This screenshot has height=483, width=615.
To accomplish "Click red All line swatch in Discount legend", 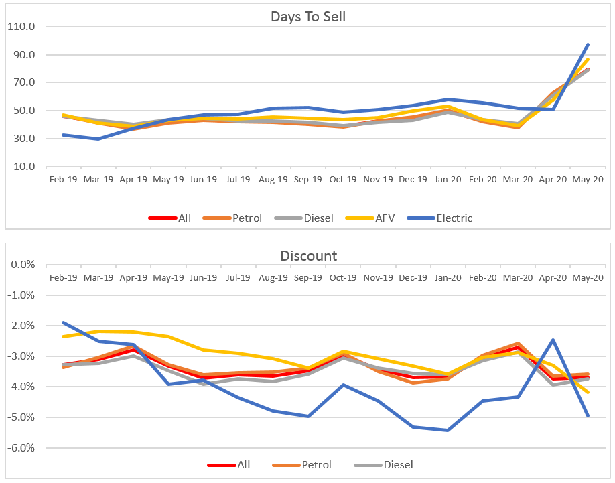I will pyautogui.click(x=220, y=465).
